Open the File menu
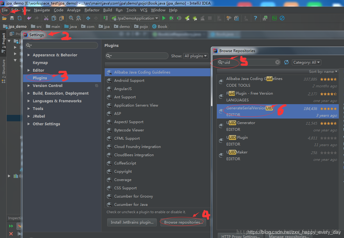 5,10
